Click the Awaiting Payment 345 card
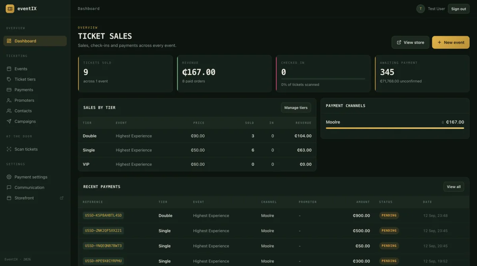 click(x=422, y=74)
